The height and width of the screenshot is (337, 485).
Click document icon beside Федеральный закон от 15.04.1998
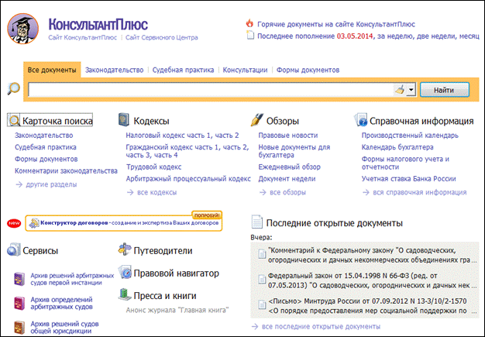pos(262,280)
